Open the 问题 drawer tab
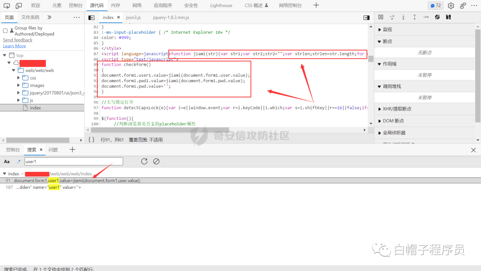Viewport: 481px width, 271px height. [x=53, y=150]
